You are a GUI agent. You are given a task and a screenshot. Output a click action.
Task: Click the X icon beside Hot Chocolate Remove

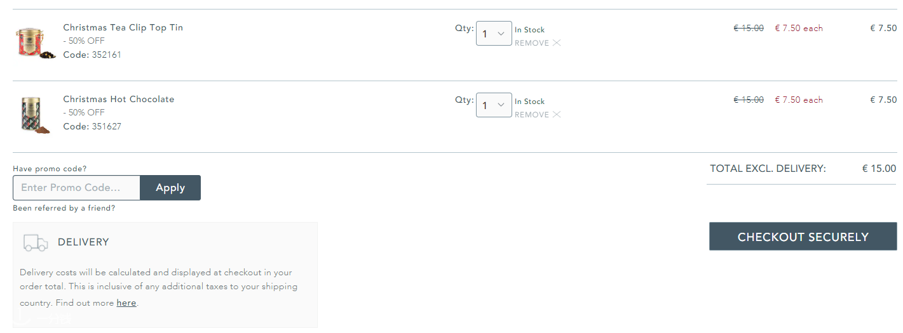tap(557, 115)
